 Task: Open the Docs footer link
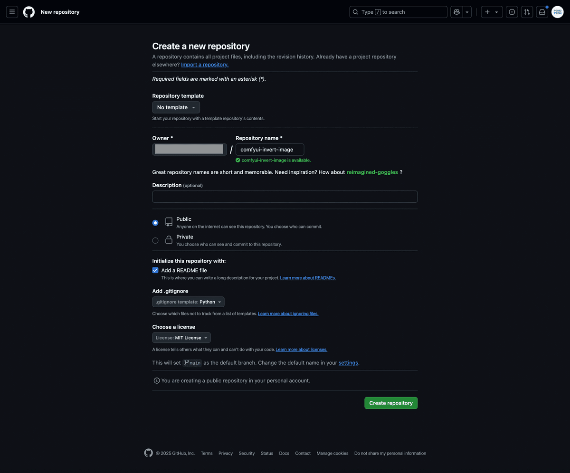coord(284,454)
